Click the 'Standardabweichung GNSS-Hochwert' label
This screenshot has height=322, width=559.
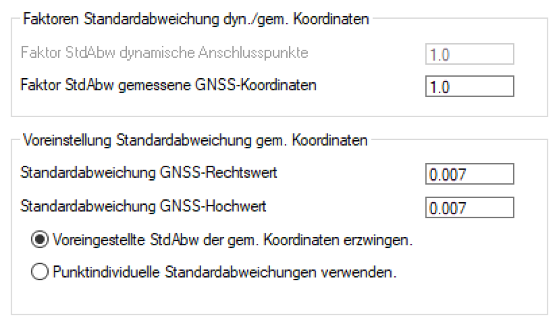[143, 206]
